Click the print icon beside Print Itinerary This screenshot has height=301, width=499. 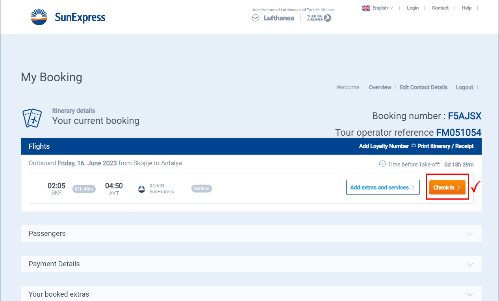414,146
